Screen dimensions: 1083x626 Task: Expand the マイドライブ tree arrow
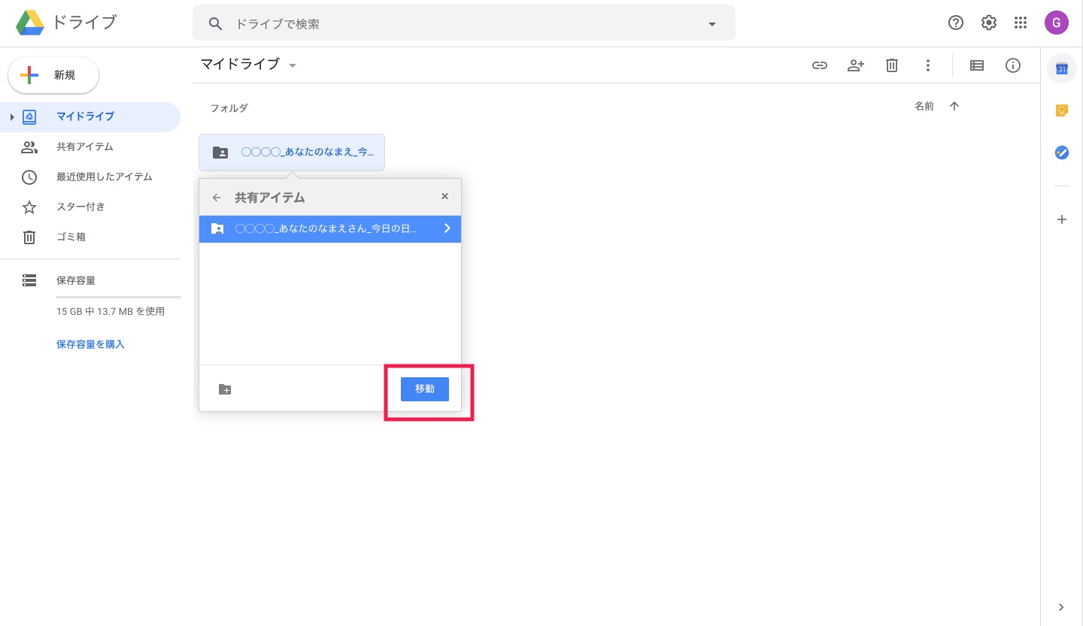tap(12, 117)
